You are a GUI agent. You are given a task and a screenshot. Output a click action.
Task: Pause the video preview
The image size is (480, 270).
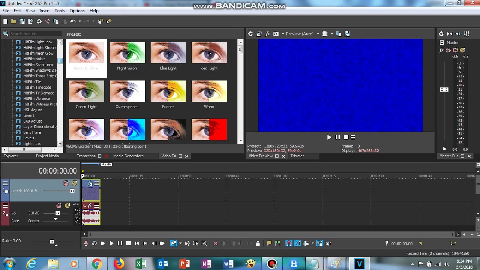click(337, 138)
